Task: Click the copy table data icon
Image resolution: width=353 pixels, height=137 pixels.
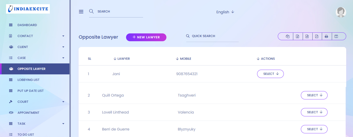Action: [287, 37]
